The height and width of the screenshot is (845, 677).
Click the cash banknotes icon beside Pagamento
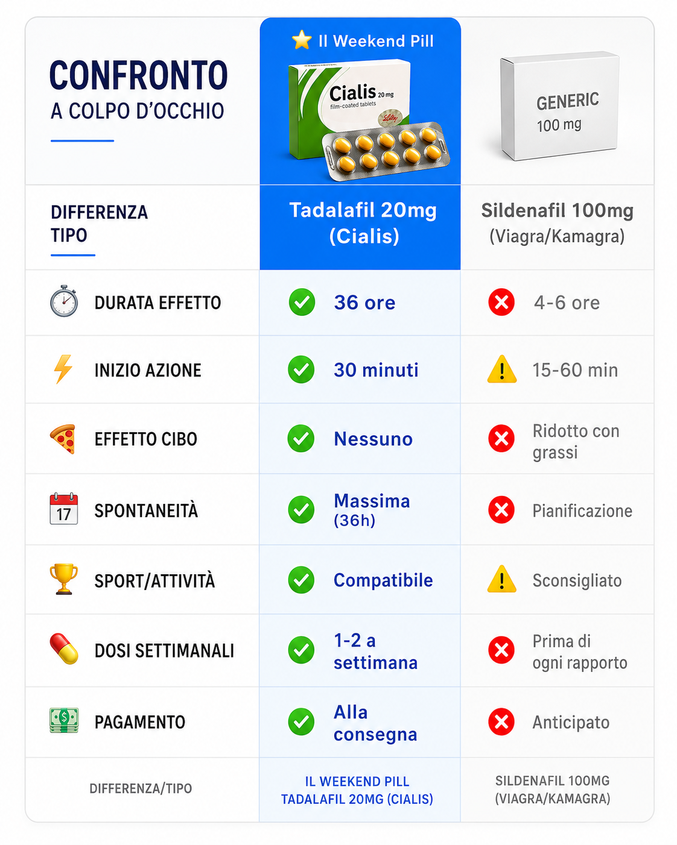[x=64, y=720]
